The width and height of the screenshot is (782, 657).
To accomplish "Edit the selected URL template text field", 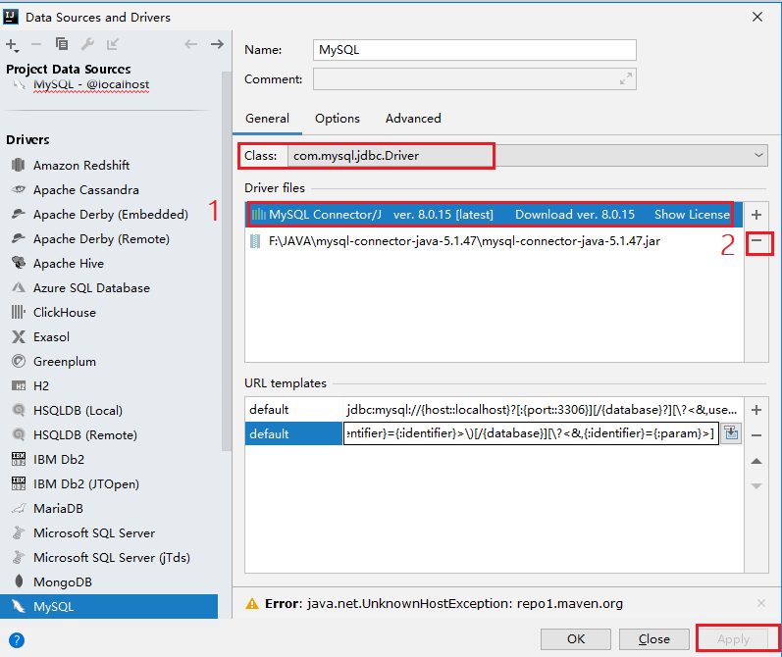I will 531,433.
